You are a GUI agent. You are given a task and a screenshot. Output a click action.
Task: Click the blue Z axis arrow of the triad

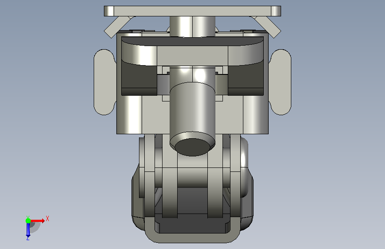point(28,230)
